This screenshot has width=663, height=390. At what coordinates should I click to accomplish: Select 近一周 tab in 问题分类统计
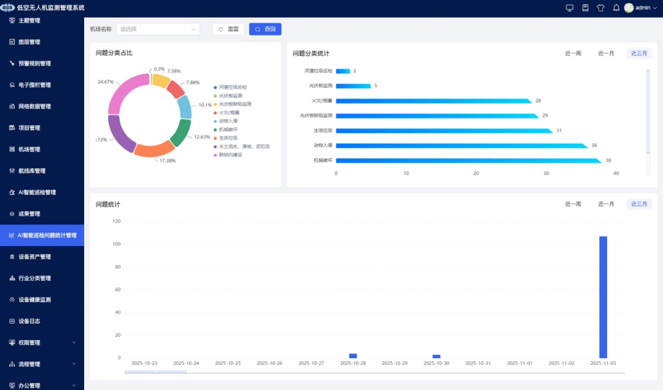(573, 54)
